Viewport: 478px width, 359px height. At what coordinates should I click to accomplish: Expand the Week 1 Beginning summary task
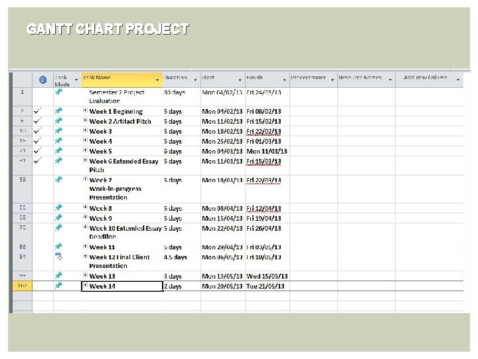click(x=86, y=110)
